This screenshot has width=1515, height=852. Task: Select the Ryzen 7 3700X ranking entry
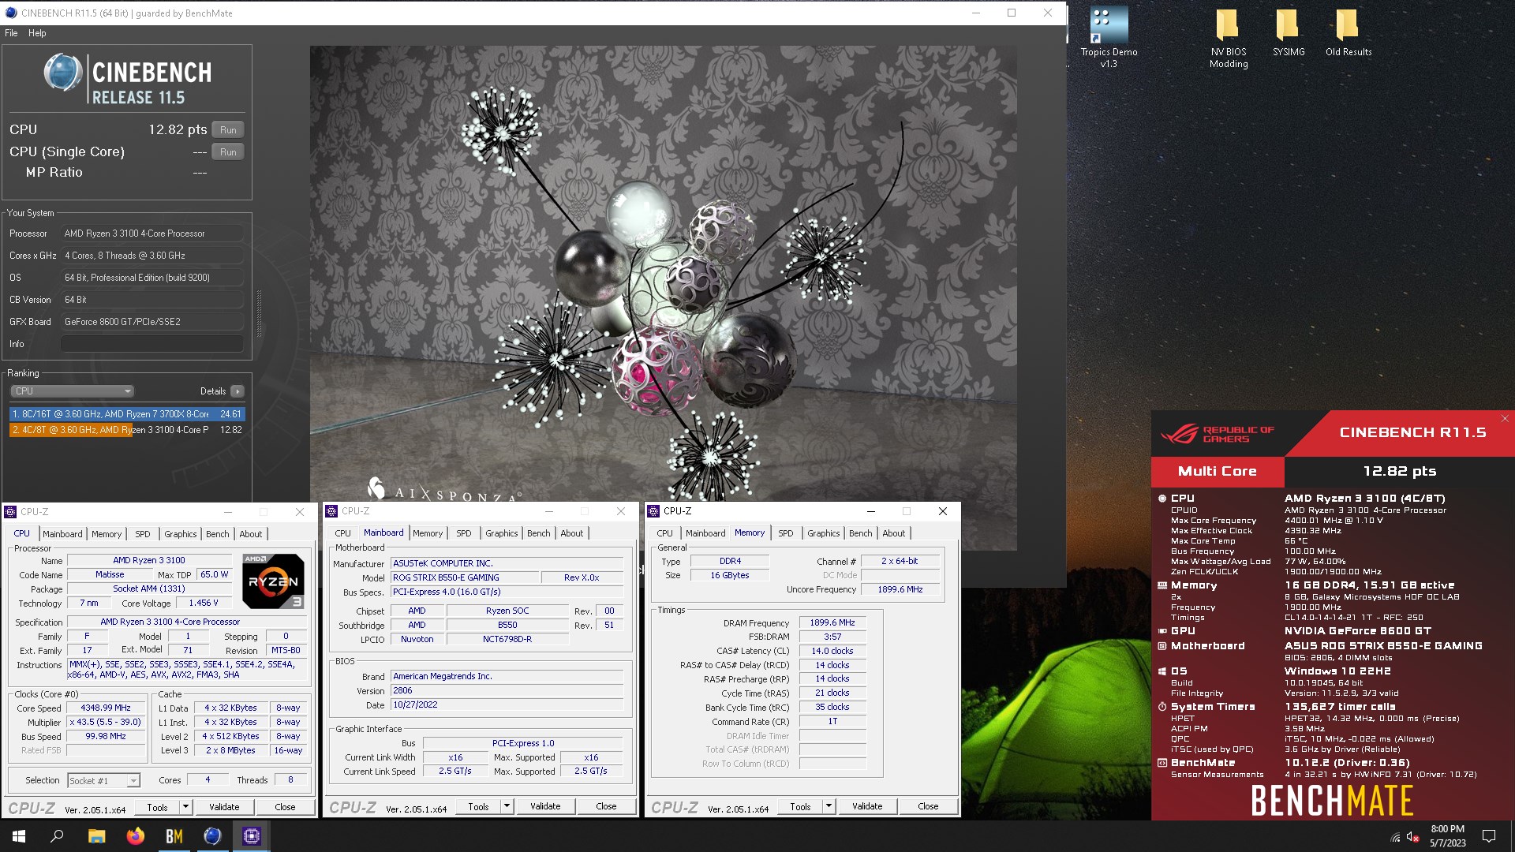[127, 414]
